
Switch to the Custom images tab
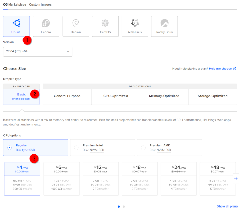40,4
